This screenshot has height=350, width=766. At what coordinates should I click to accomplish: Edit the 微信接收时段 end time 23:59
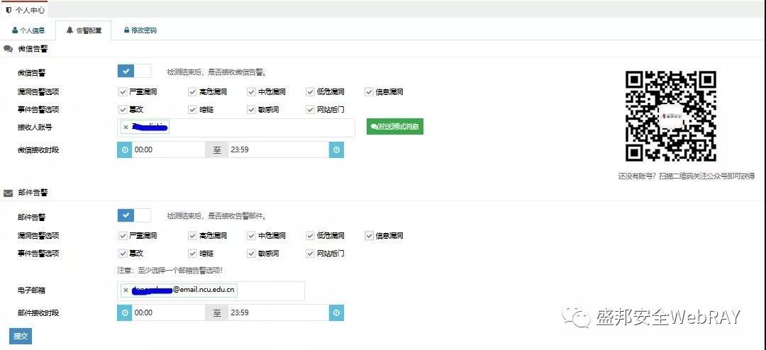pos(279,150)
